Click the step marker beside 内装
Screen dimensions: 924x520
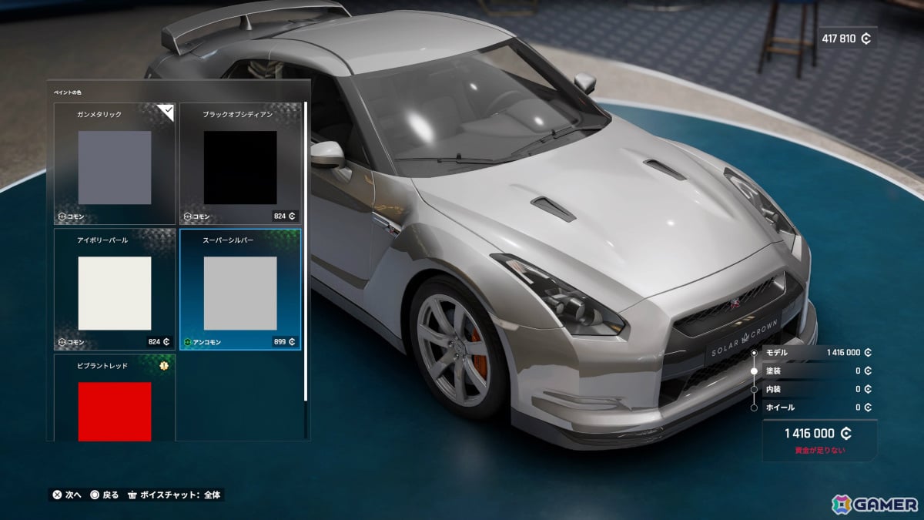click(754, 389)
